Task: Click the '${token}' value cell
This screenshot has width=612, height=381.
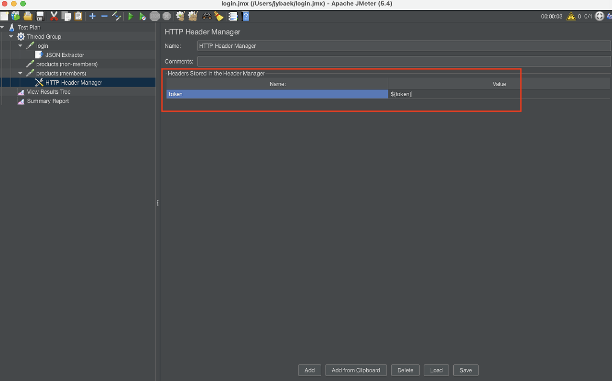Action: pos(499,94)
